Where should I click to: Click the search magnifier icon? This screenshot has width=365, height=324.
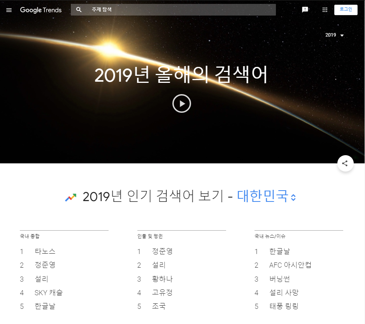[79, 10]
